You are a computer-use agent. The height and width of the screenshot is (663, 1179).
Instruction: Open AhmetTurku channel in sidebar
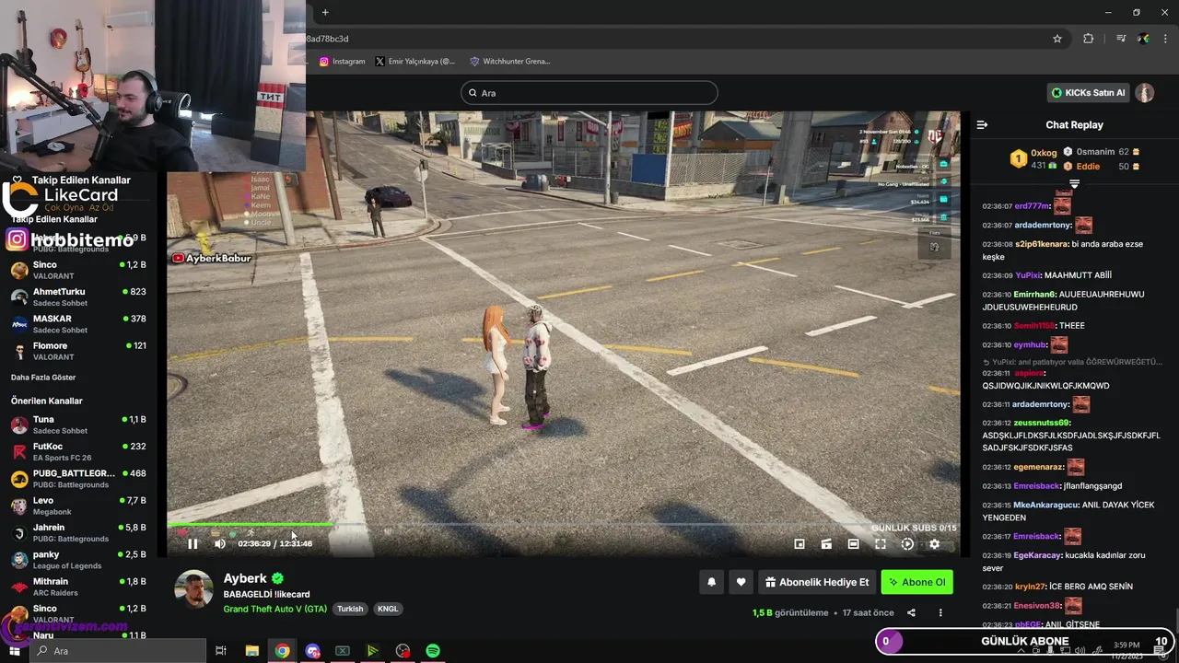click(78, 297)
